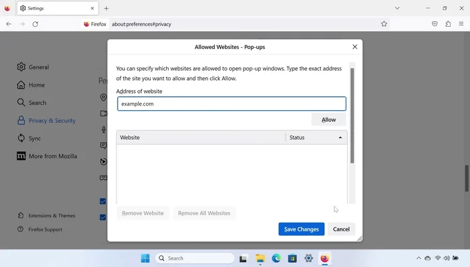
Task: Click the taskbar Search box
Action: coord(195,258)
